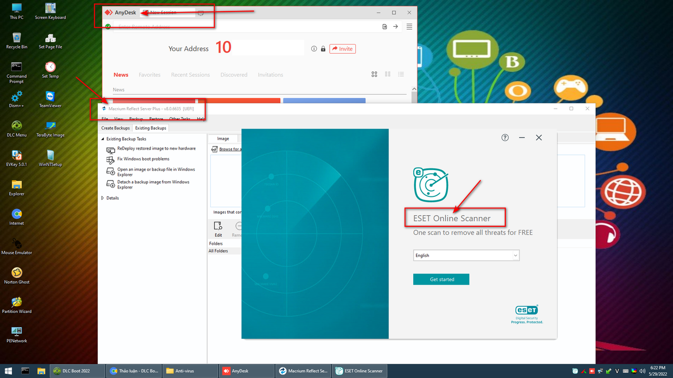Open Screen Keyboard desktop icon
Viewport: 673px width, 378px height.
tap(50, 11)
